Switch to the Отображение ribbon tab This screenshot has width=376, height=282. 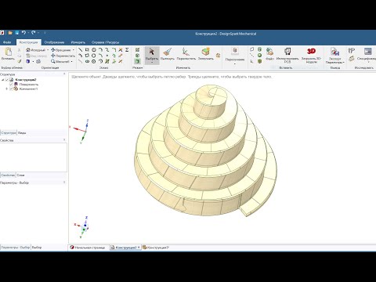coord(54,42)
